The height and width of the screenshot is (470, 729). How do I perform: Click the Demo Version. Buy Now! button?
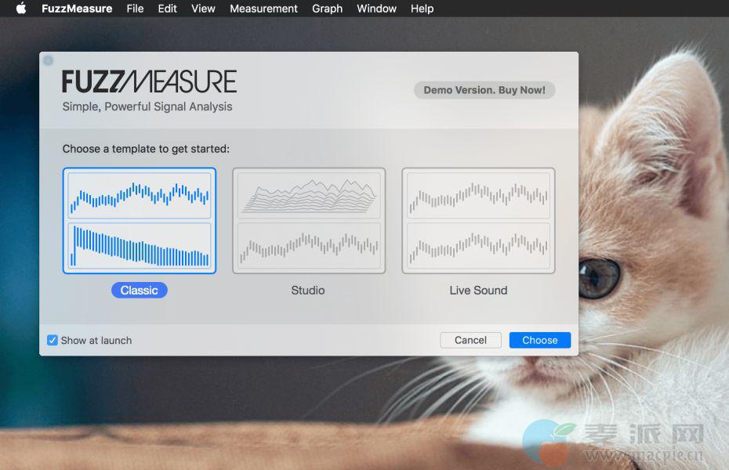tap(484, 90)
